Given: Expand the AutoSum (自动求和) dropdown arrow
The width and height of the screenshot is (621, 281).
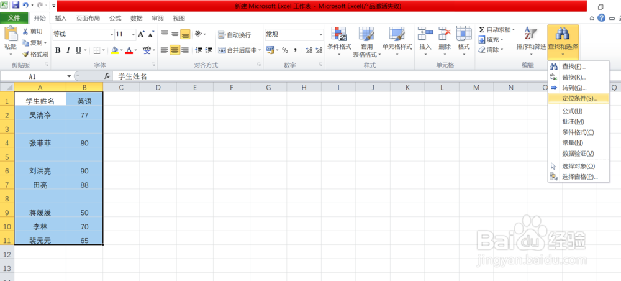Looking at the screenshot, I should (x=514, y=30).
